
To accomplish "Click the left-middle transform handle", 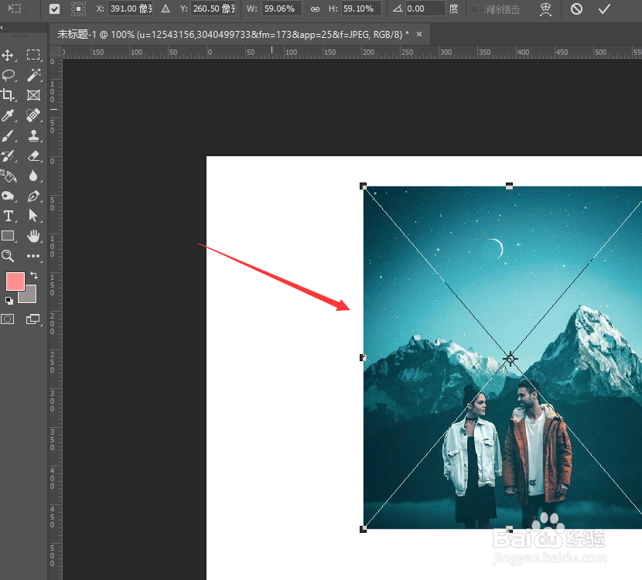I will tap(364, 358).
